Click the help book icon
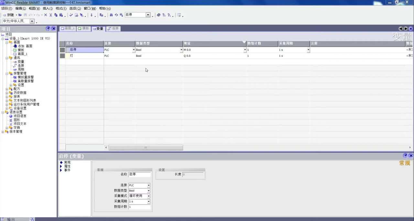The height and width of the screenshot is (221, 414). click(x=158, y=15)
